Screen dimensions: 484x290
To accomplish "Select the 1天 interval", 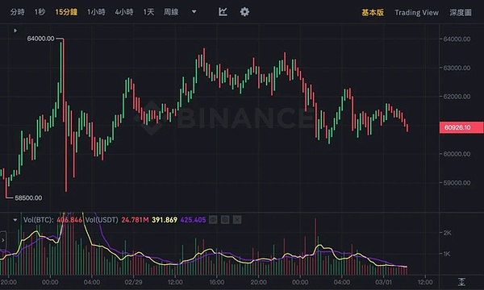I will (x=148, y=12).
